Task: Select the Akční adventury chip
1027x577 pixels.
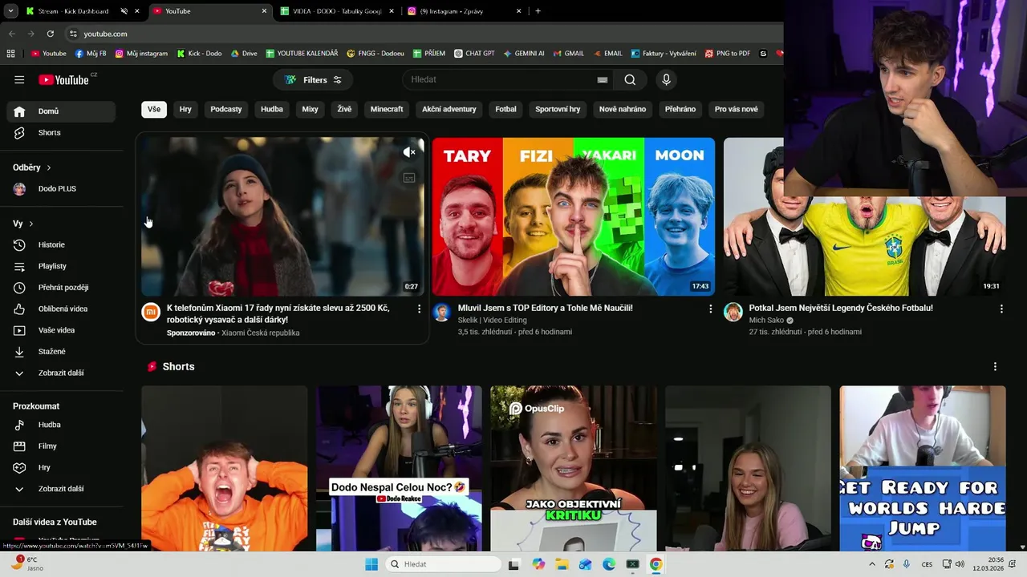Action: [x=449, y=109]
